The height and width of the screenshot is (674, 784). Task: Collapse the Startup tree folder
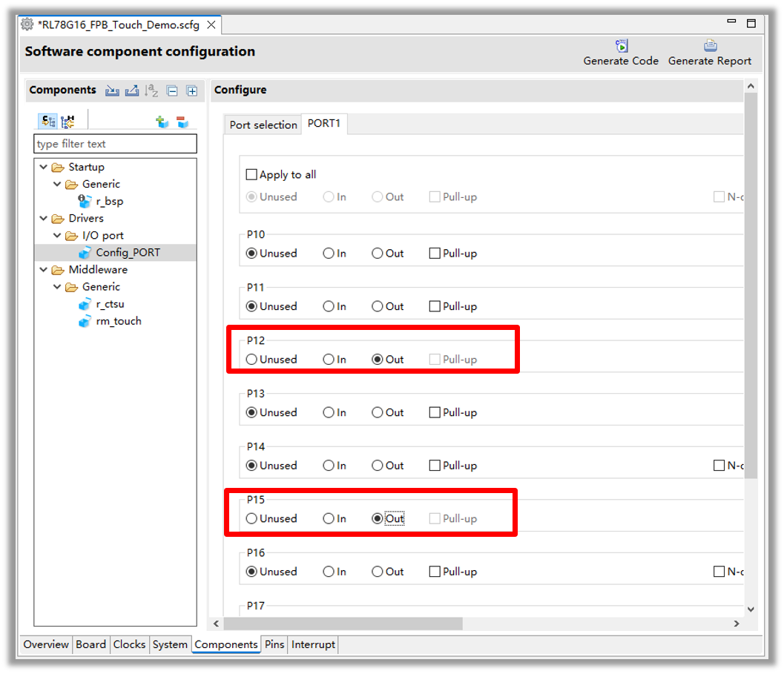(44, 167)
